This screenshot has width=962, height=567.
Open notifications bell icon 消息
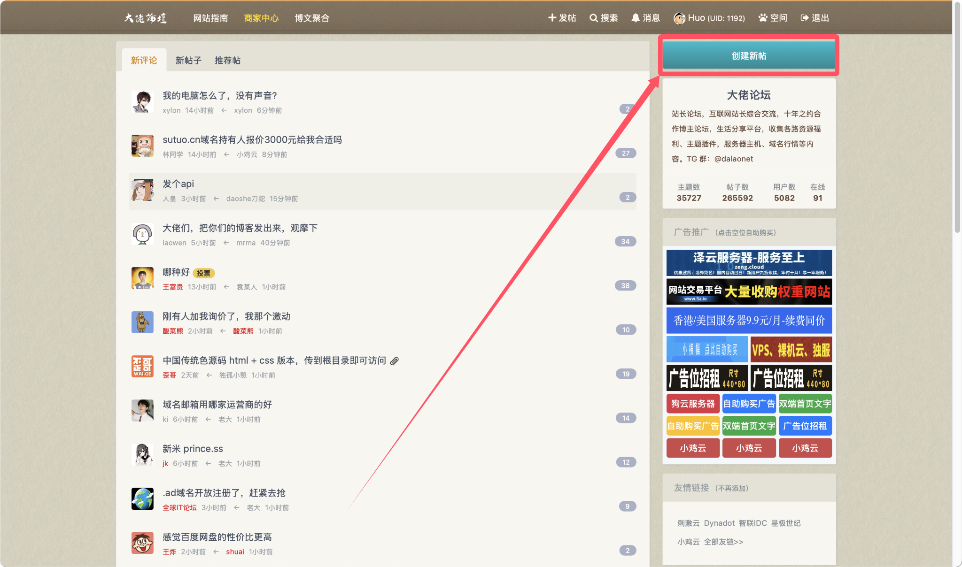click(636, 18)
